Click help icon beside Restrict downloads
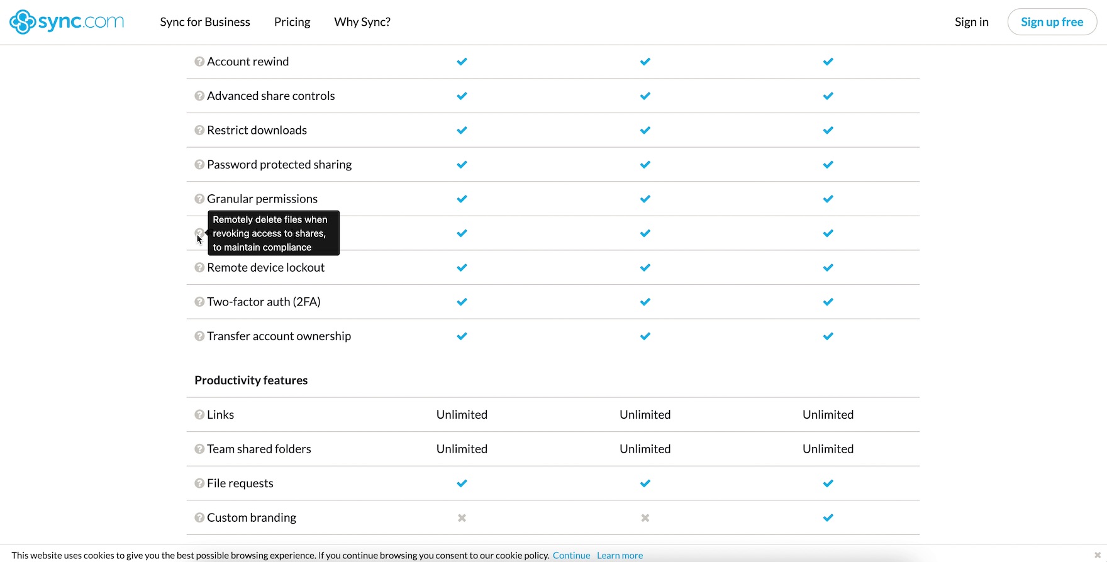 click(199, 130)
